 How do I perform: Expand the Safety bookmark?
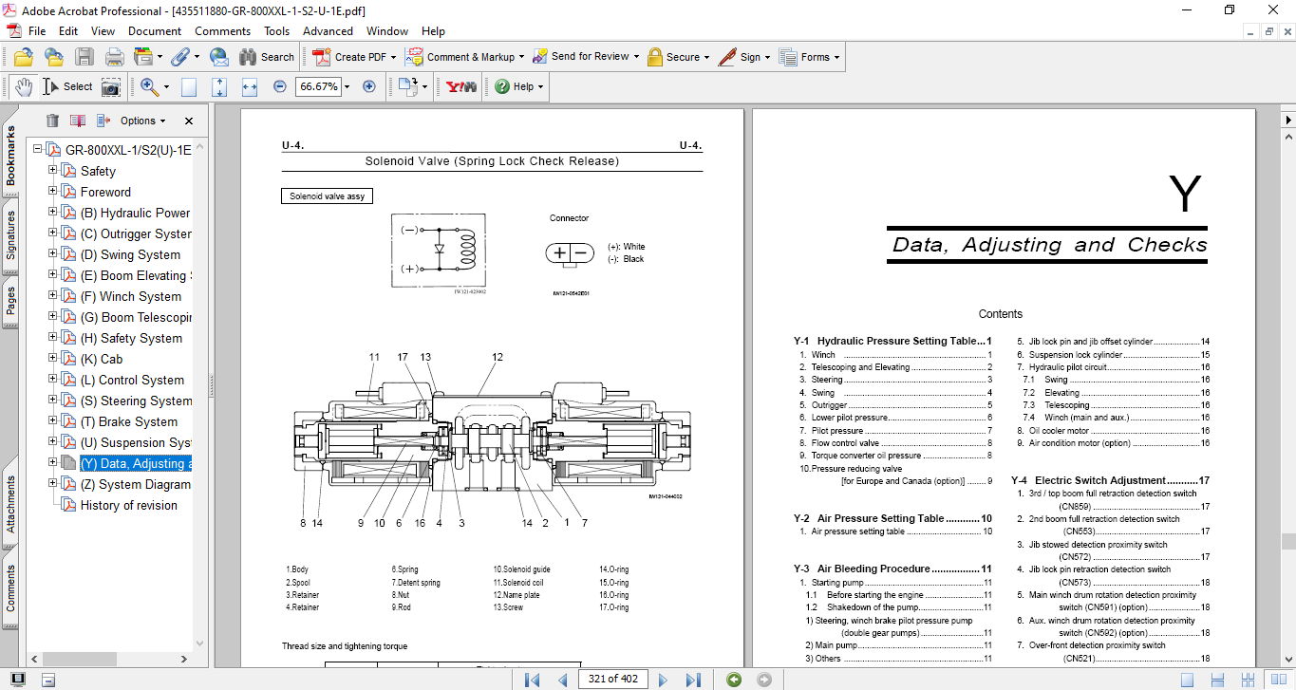(53, 171)
